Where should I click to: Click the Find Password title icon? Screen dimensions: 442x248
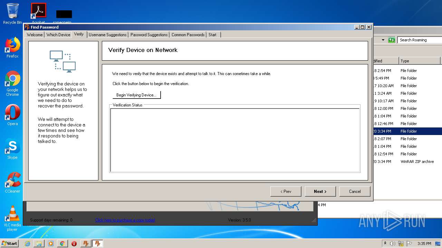(27, 27)
